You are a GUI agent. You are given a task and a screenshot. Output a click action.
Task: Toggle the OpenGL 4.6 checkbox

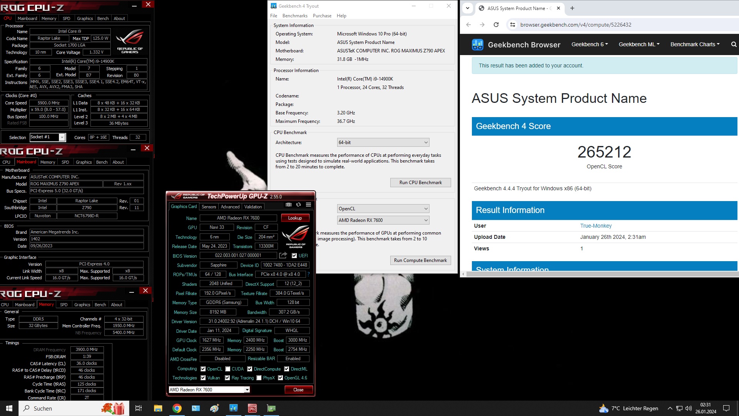point(280,377)
